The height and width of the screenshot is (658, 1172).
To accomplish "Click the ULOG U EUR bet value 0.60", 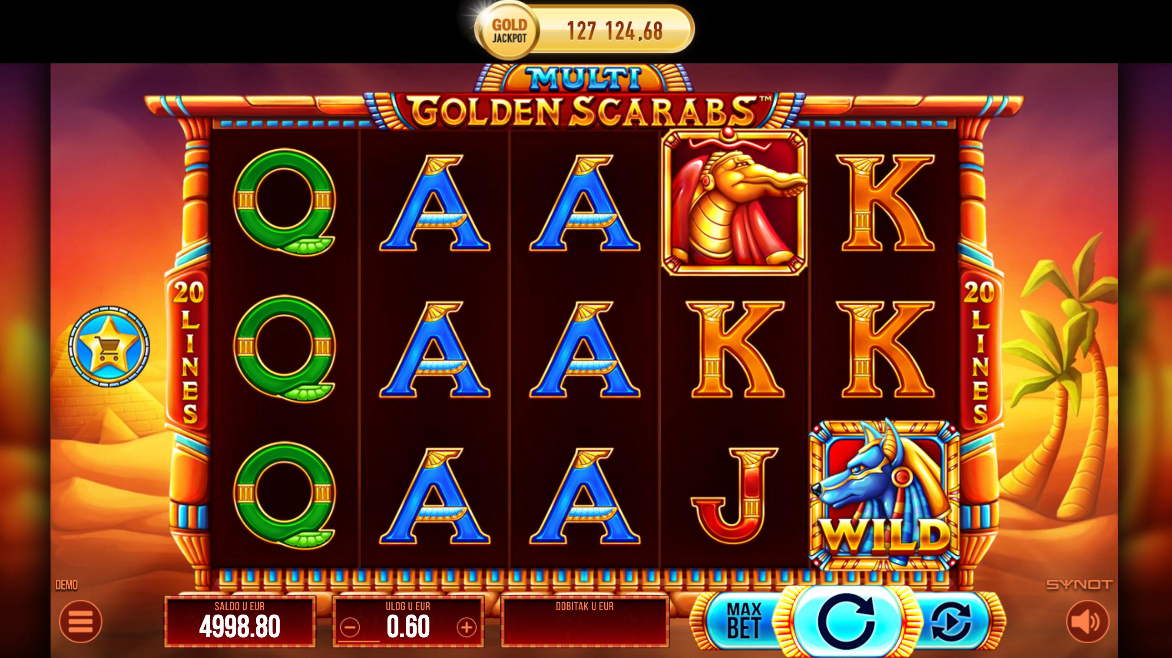I will tap(408, 627).
